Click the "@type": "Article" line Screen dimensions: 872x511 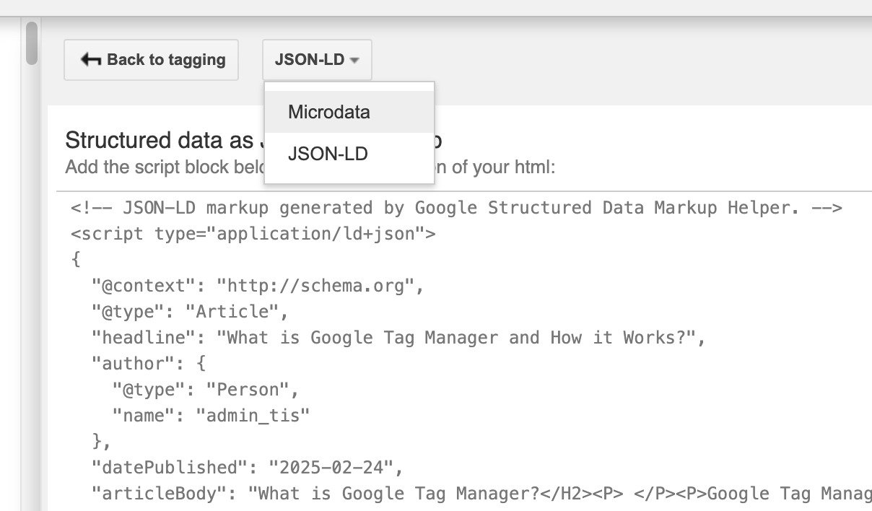[190, 312]
